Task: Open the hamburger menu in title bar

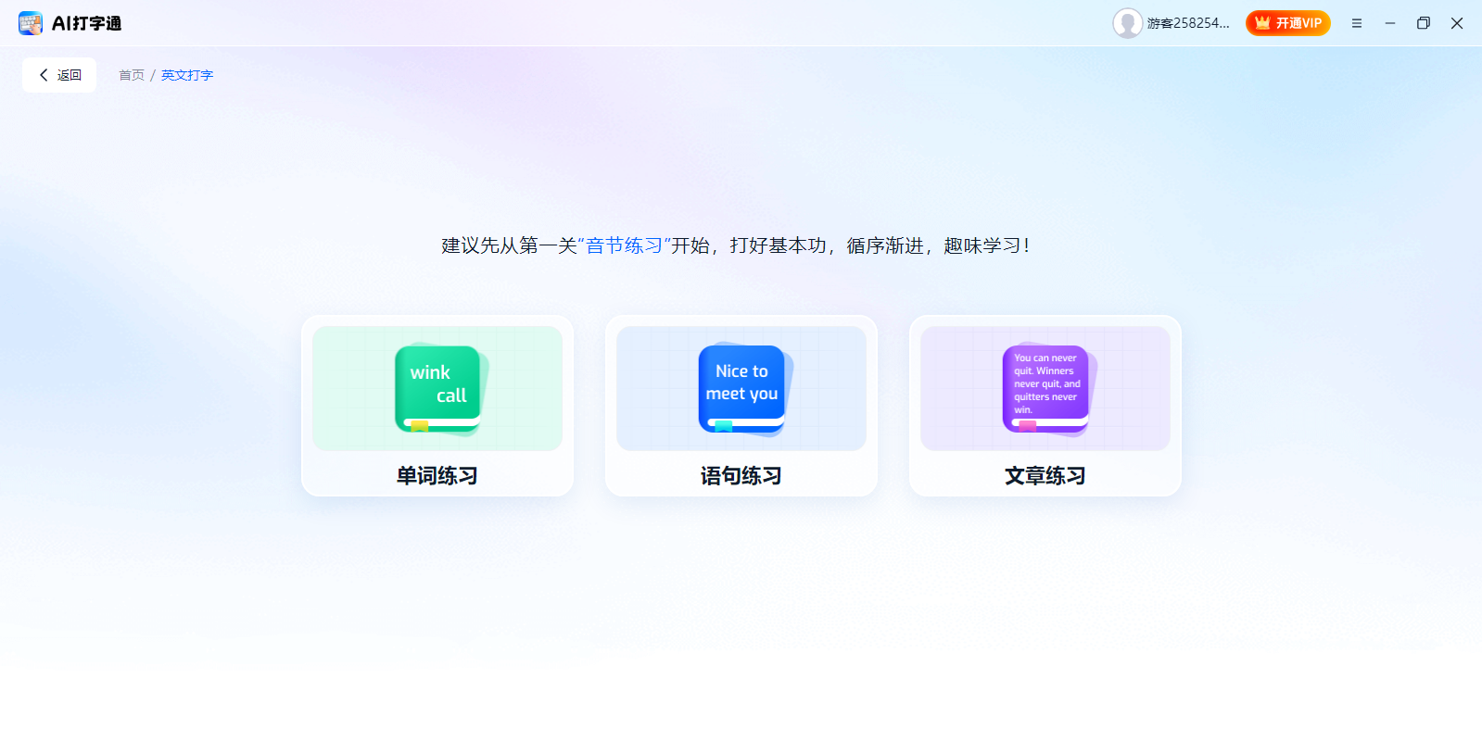Action: [x=1356, y=23]
